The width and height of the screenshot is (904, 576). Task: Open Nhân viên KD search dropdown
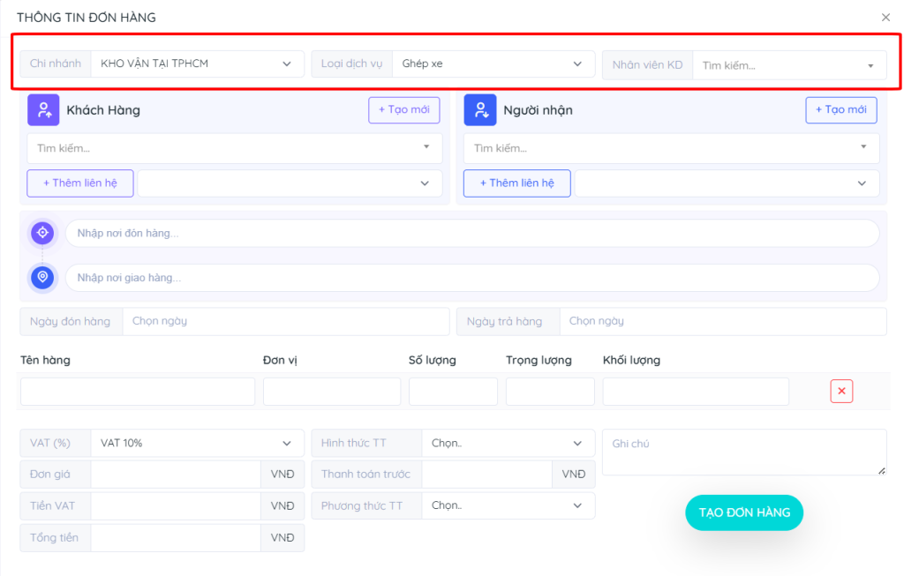788,65
